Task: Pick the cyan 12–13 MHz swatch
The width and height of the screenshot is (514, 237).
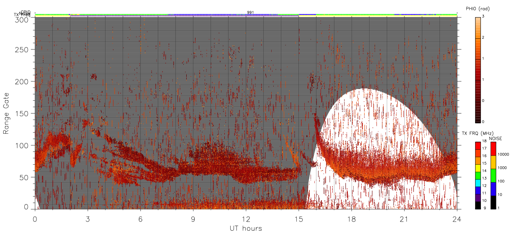Action: point(478,183)
